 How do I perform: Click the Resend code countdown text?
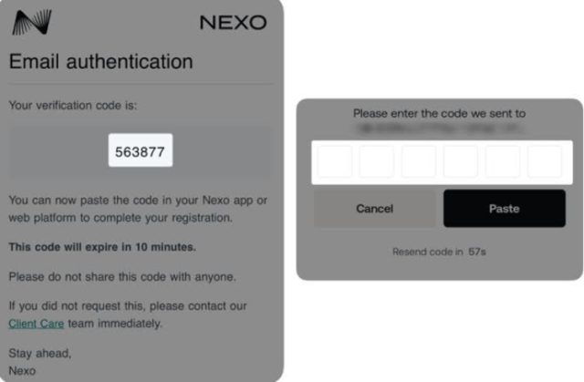(439, 251)
